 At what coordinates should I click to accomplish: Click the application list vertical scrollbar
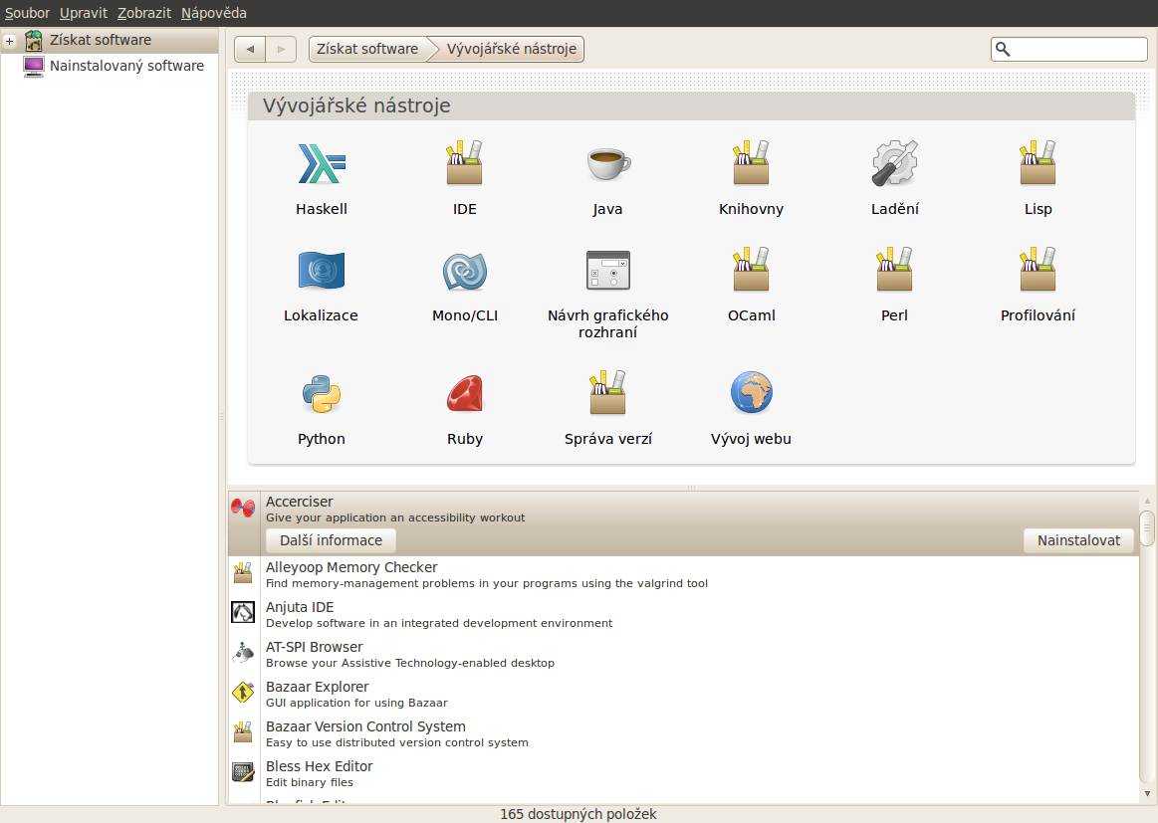click(x=1147, y=647)
